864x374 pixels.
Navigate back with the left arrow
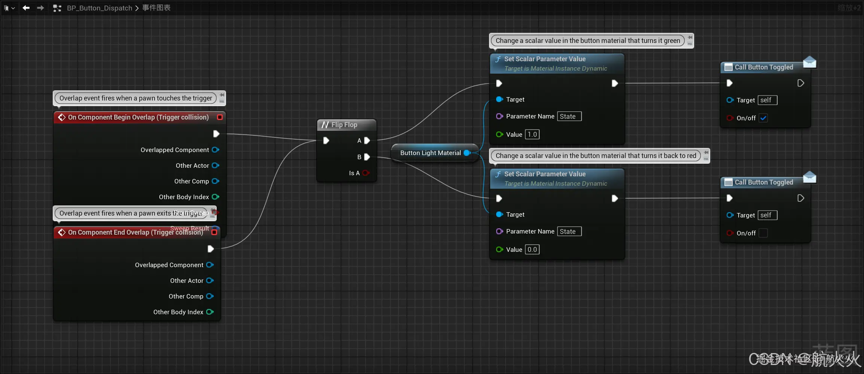click(26, 8)
